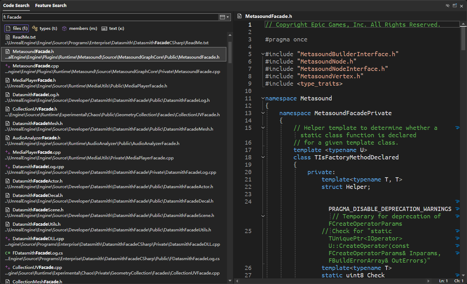The height and width of the screenshot is (284, 467).
Task: Toggle the preview pane eye icon
Action: [x=447, y=6]
